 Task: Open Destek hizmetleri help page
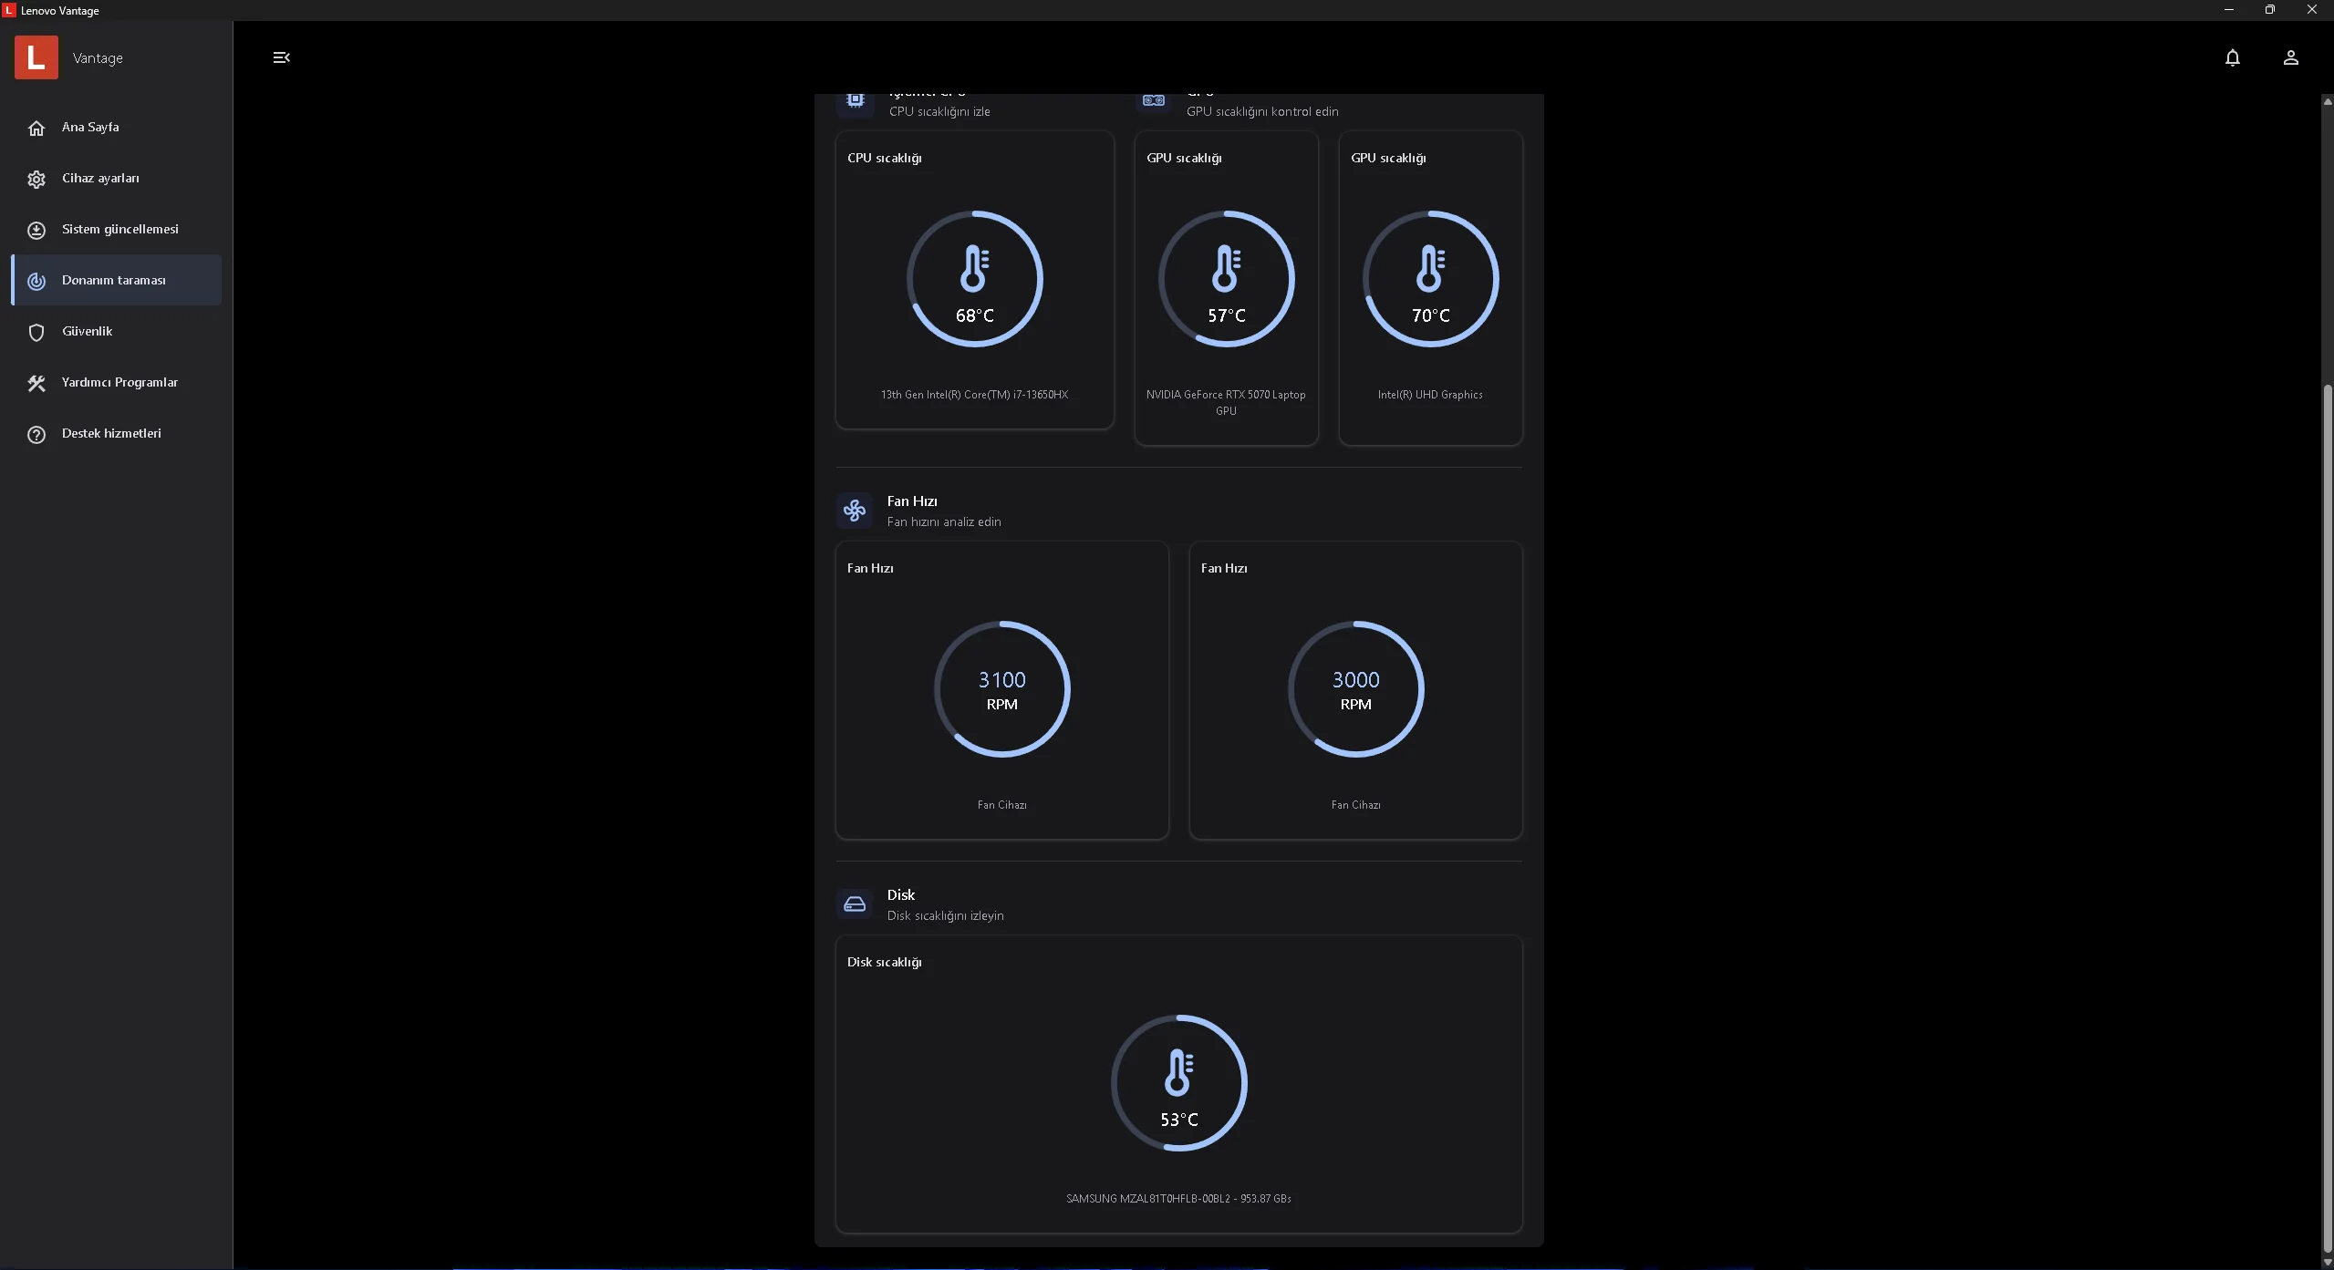coord(111,433)
